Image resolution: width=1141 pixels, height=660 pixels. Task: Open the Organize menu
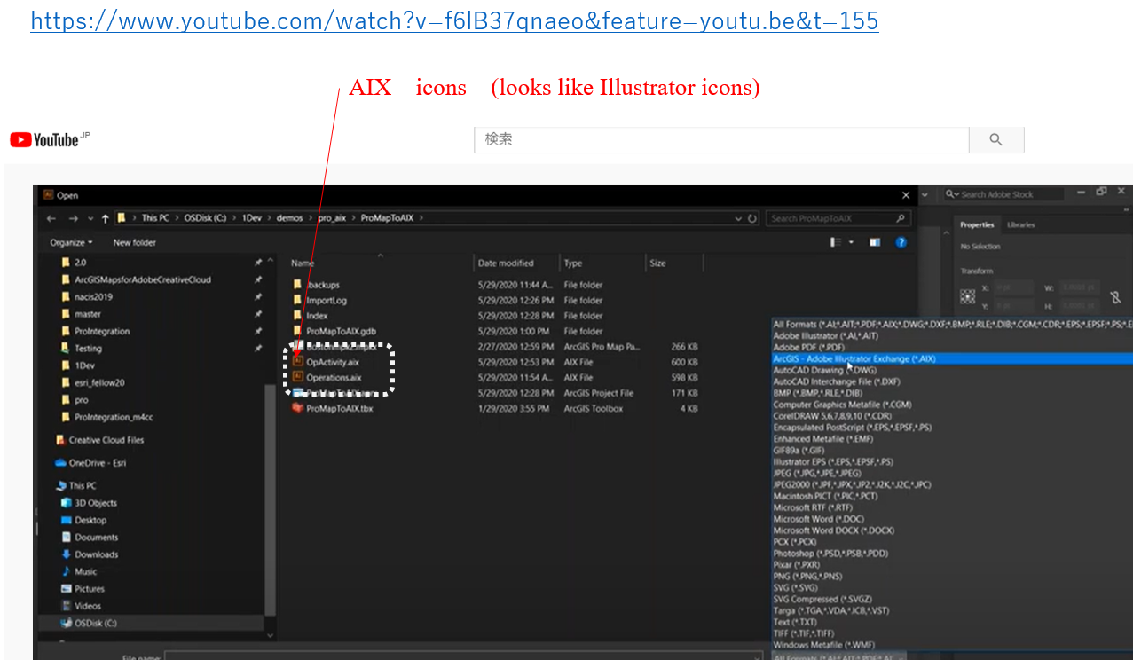tap(71, 242)
